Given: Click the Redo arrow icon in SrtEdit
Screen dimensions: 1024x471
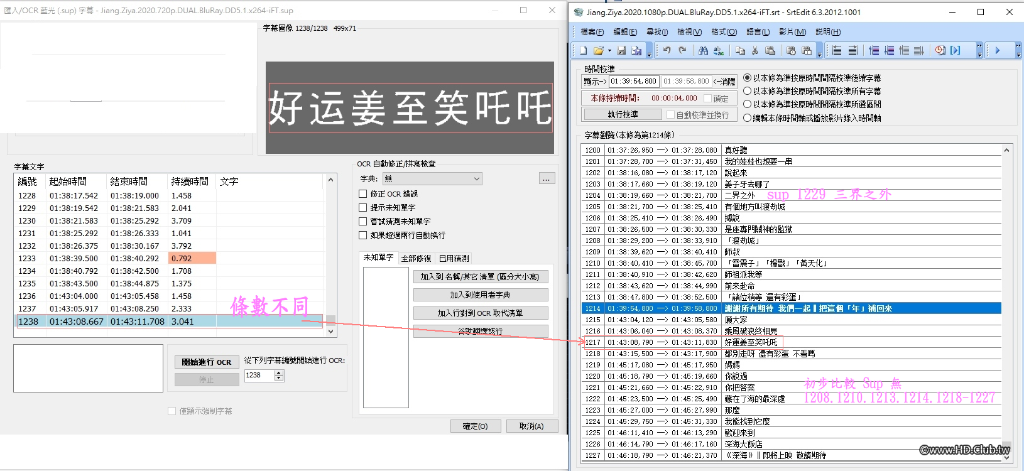Looking at the screenshot, I should click(x=682, y=50).
